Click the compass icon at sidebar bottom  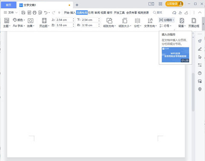(x=200, y=89)
